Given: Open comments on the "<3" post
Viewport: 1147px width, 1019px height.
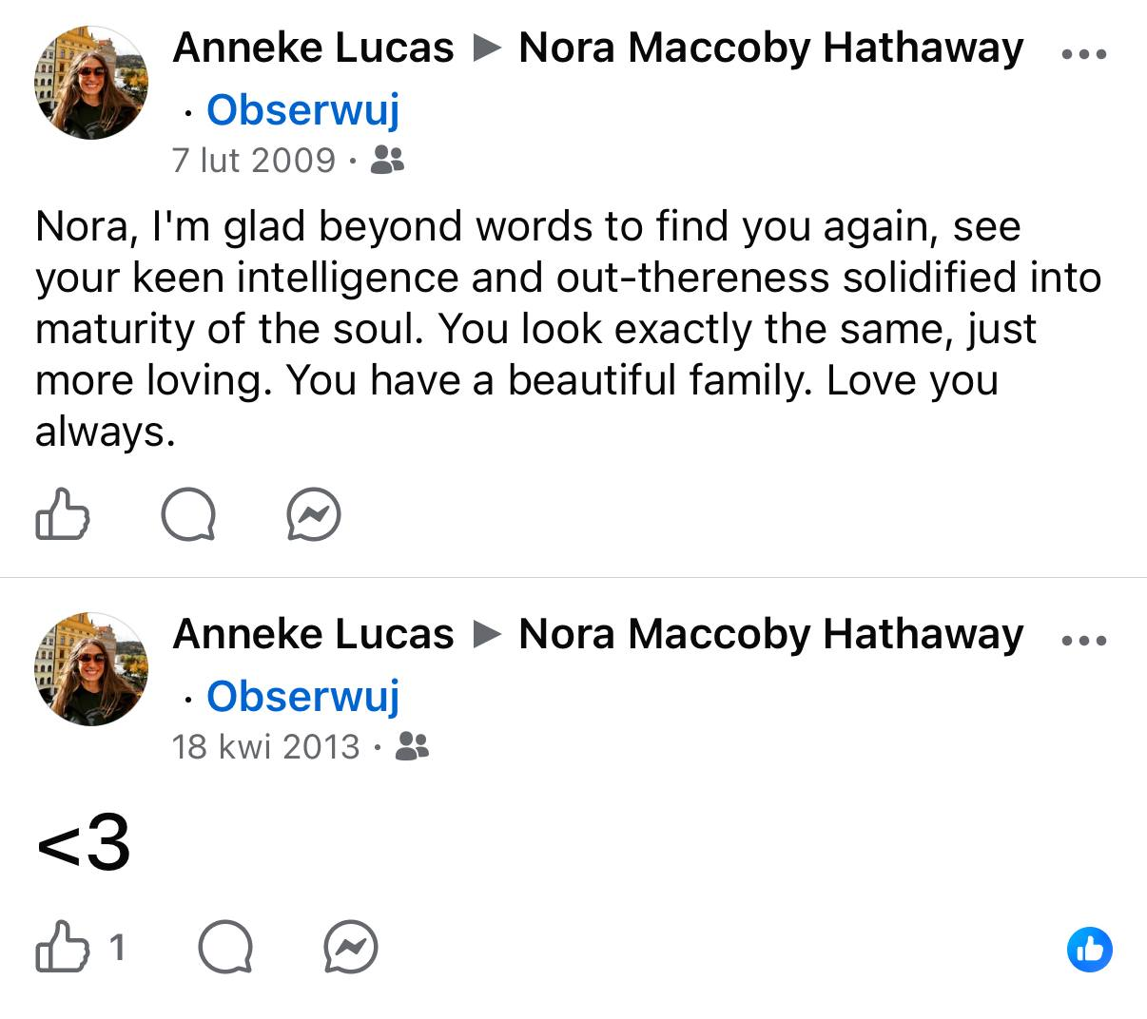Looking at the screenshot, I should coord(225,948).
